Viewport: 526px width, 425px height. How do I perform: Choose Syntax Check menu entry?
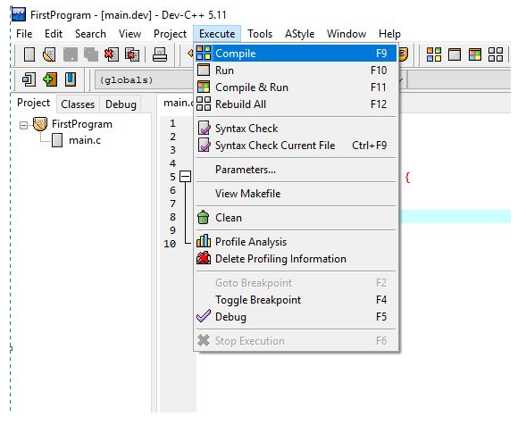[x=296, y=129]
